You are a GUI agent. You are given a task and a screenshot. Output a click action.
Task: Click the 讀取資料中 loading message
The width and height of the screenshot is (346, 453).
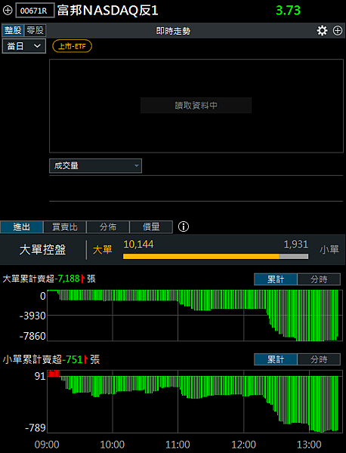point(196,106)
